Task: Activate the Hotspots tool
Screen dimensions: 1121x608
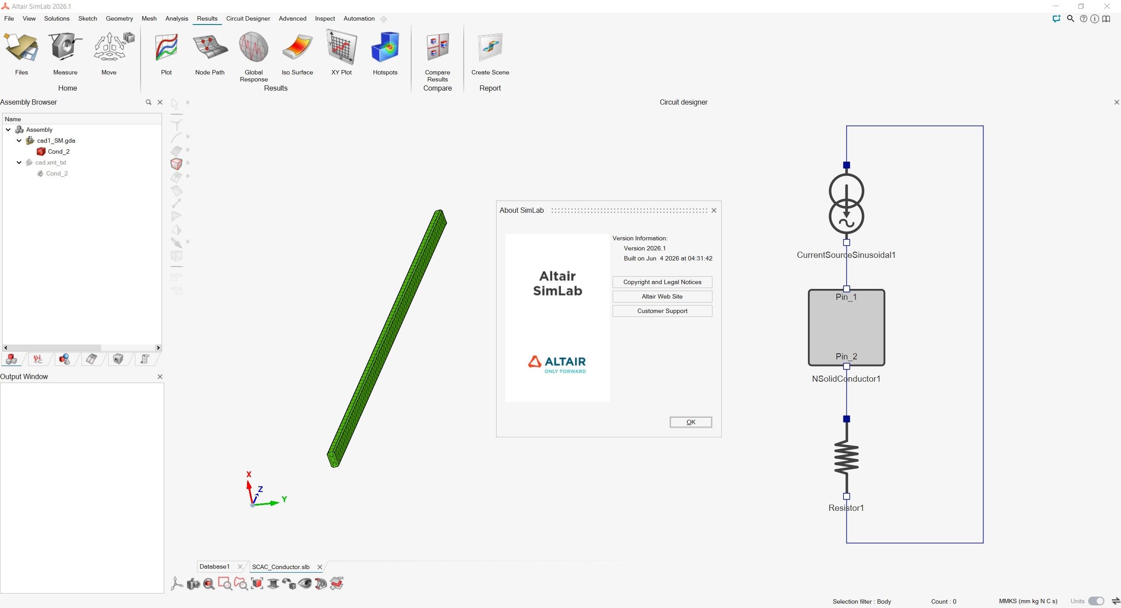Action: pos(385,53)
